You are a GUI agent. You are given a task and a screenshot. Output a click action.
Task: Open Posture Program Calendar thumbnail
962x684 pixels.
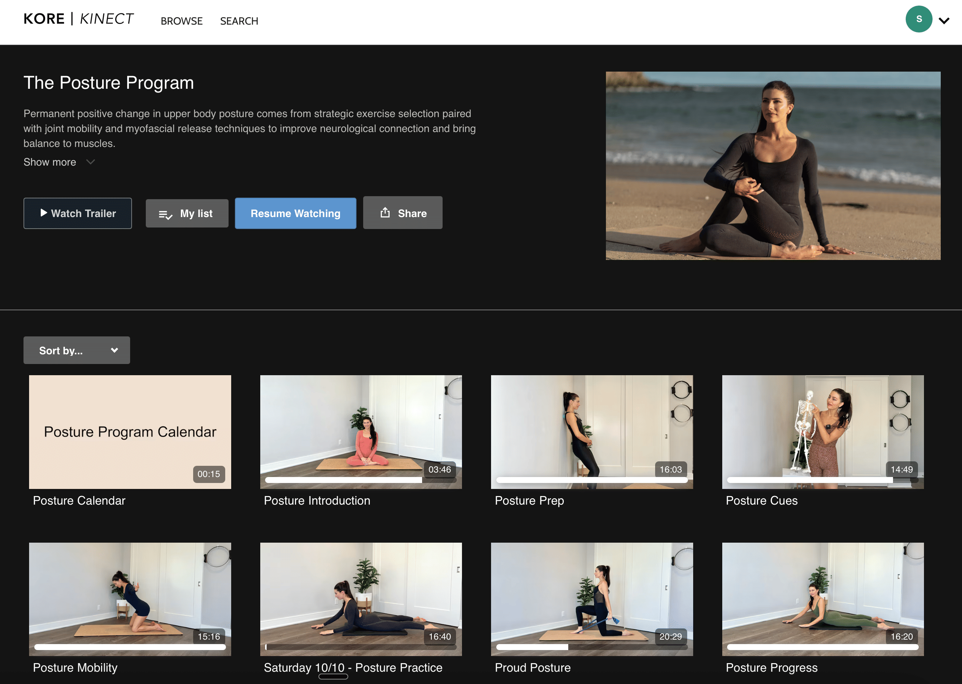tap(130, 432)
